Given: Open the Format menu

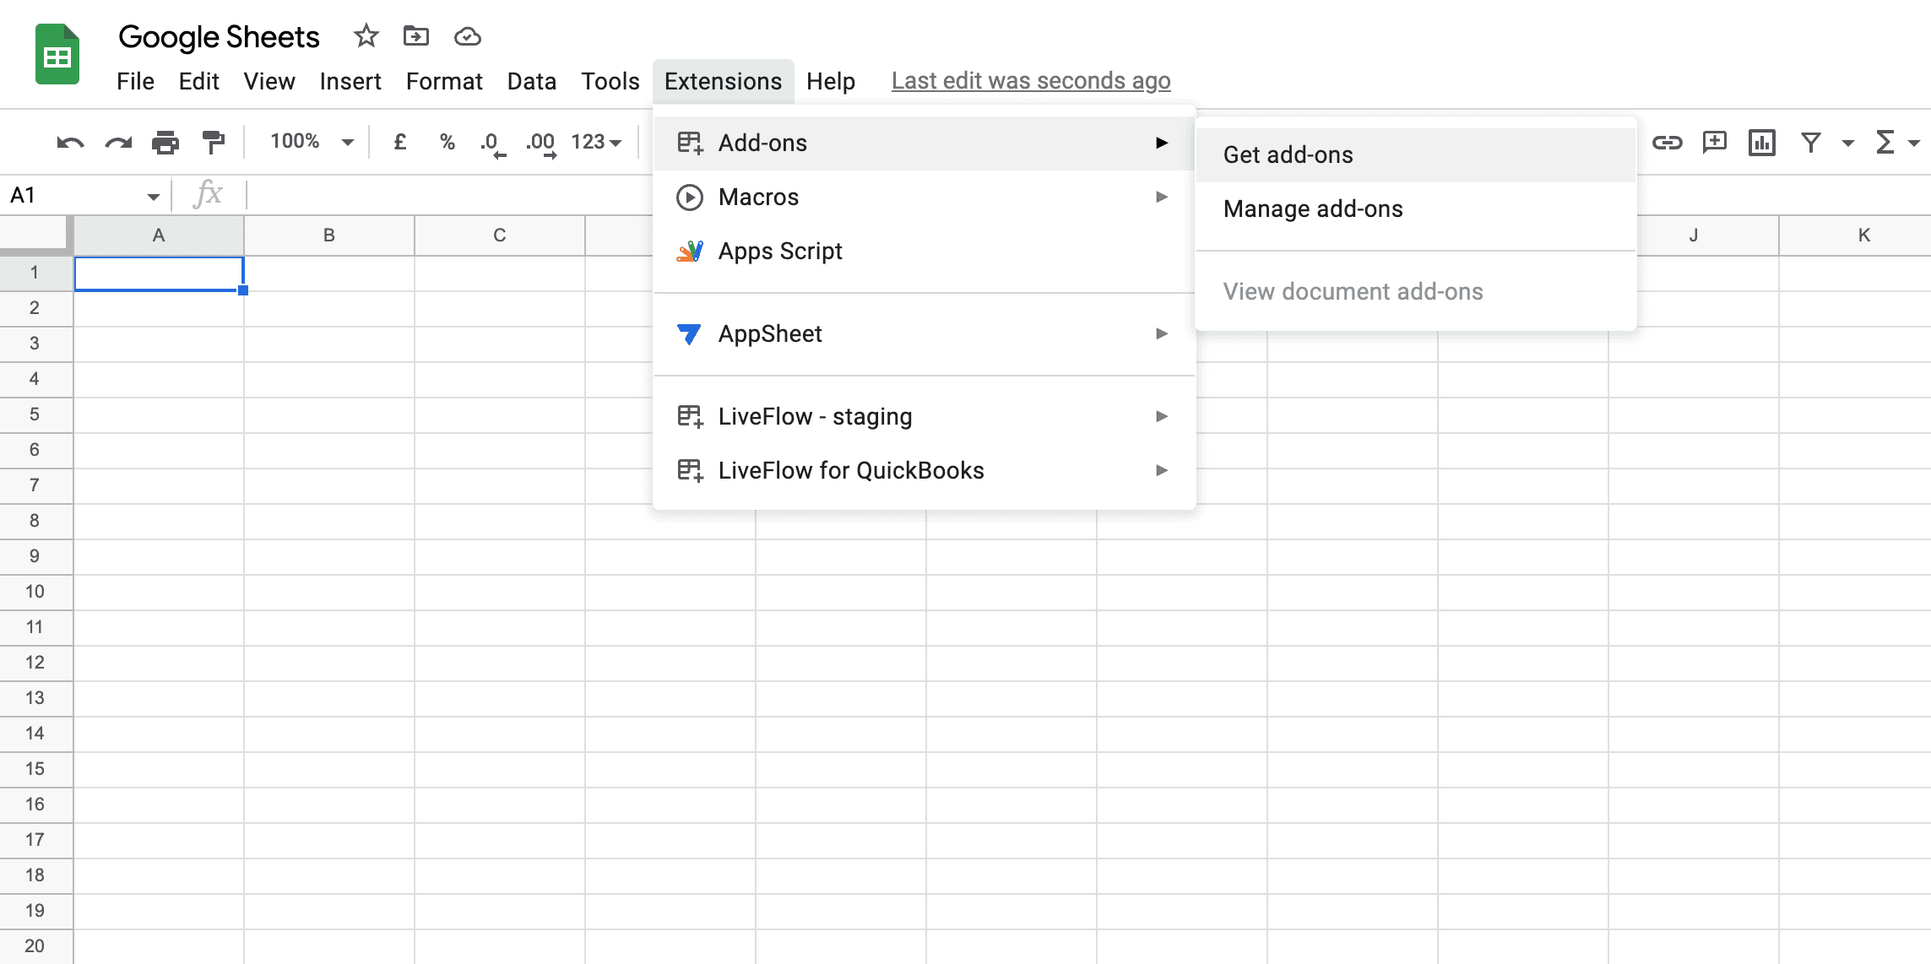Looking at the screenshot, I should pos(444,81).
